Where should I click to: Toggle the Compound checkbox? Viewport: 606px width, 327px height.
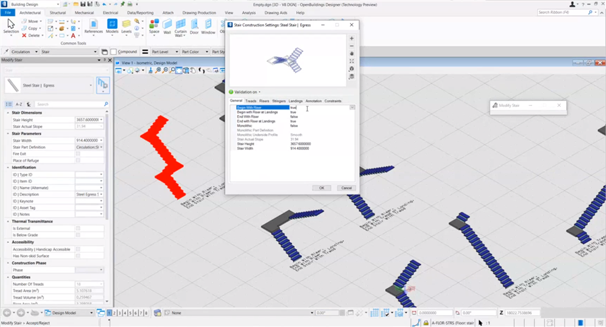pos(114,52)
